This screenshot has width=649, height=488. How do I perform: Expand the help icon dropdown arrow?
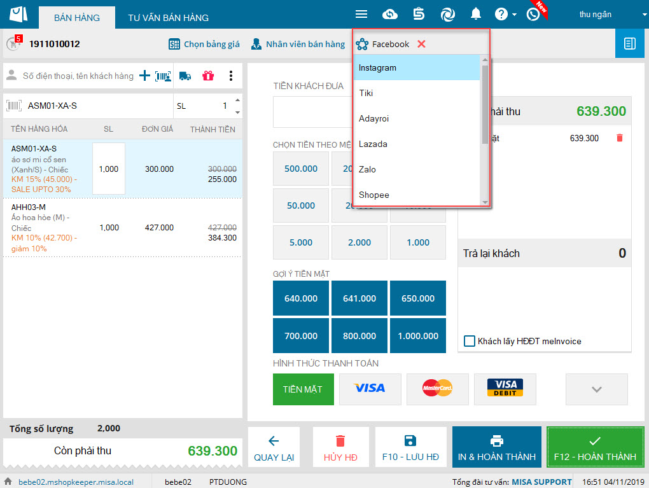(514, 15)
